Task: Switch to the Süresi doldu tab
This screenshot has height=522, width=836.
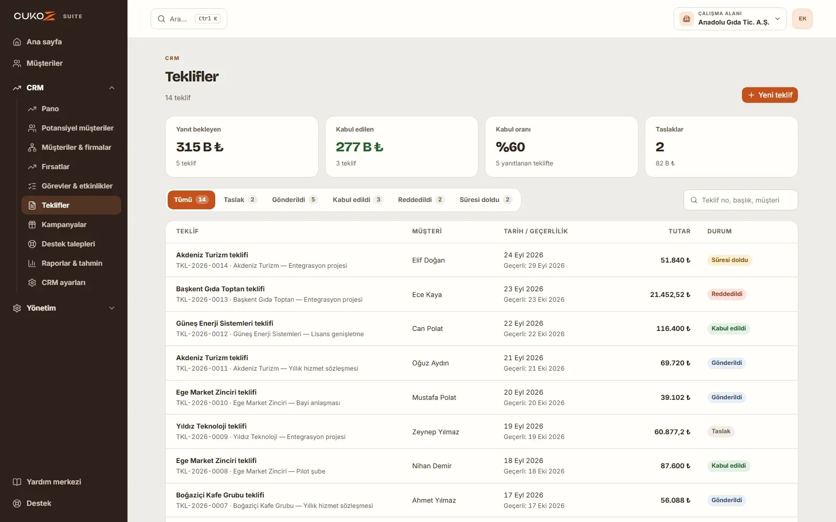Action: click(x=485, y=200)
